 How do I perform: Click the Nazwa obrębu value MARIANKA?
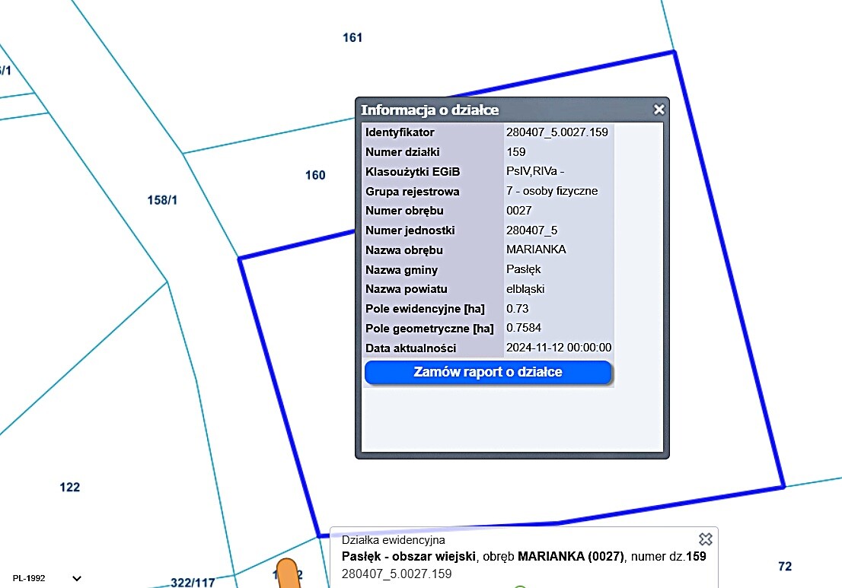click(x=536, y=250)
